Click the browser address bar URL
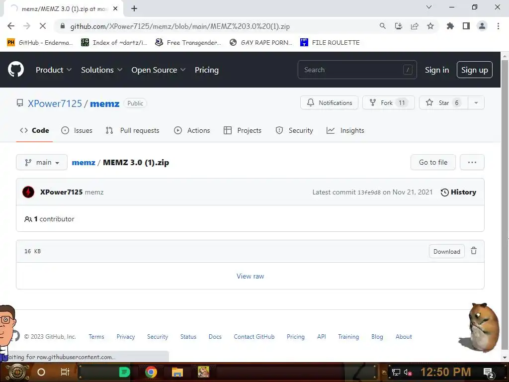Screen dimensions: 509x382 tap(180, 26)
